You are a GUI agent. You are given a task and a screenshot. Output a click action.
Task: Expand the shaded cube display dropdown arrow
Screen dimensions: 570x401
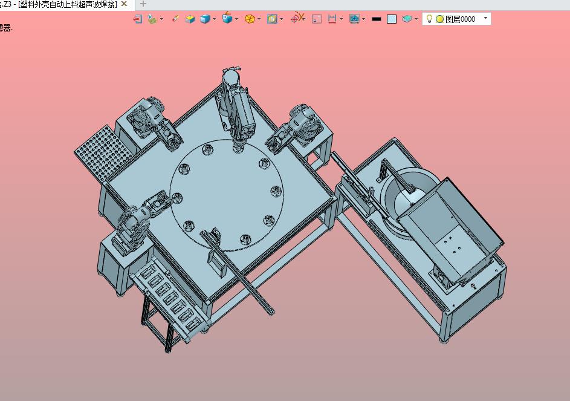(214, 19)
